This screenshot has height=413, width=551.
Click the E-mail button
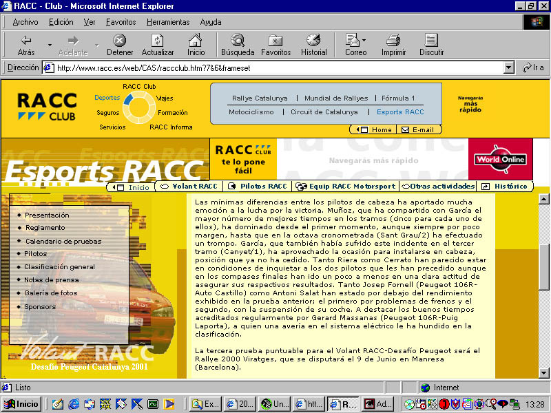(418, 129)
